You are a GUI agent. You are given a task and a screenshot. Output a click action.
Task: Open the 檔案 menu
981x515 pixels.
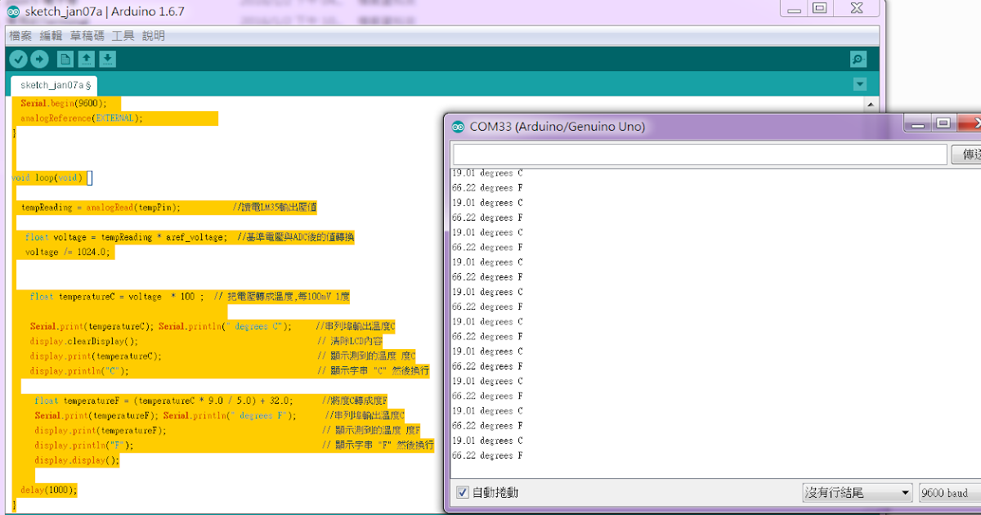pos(20,36)
